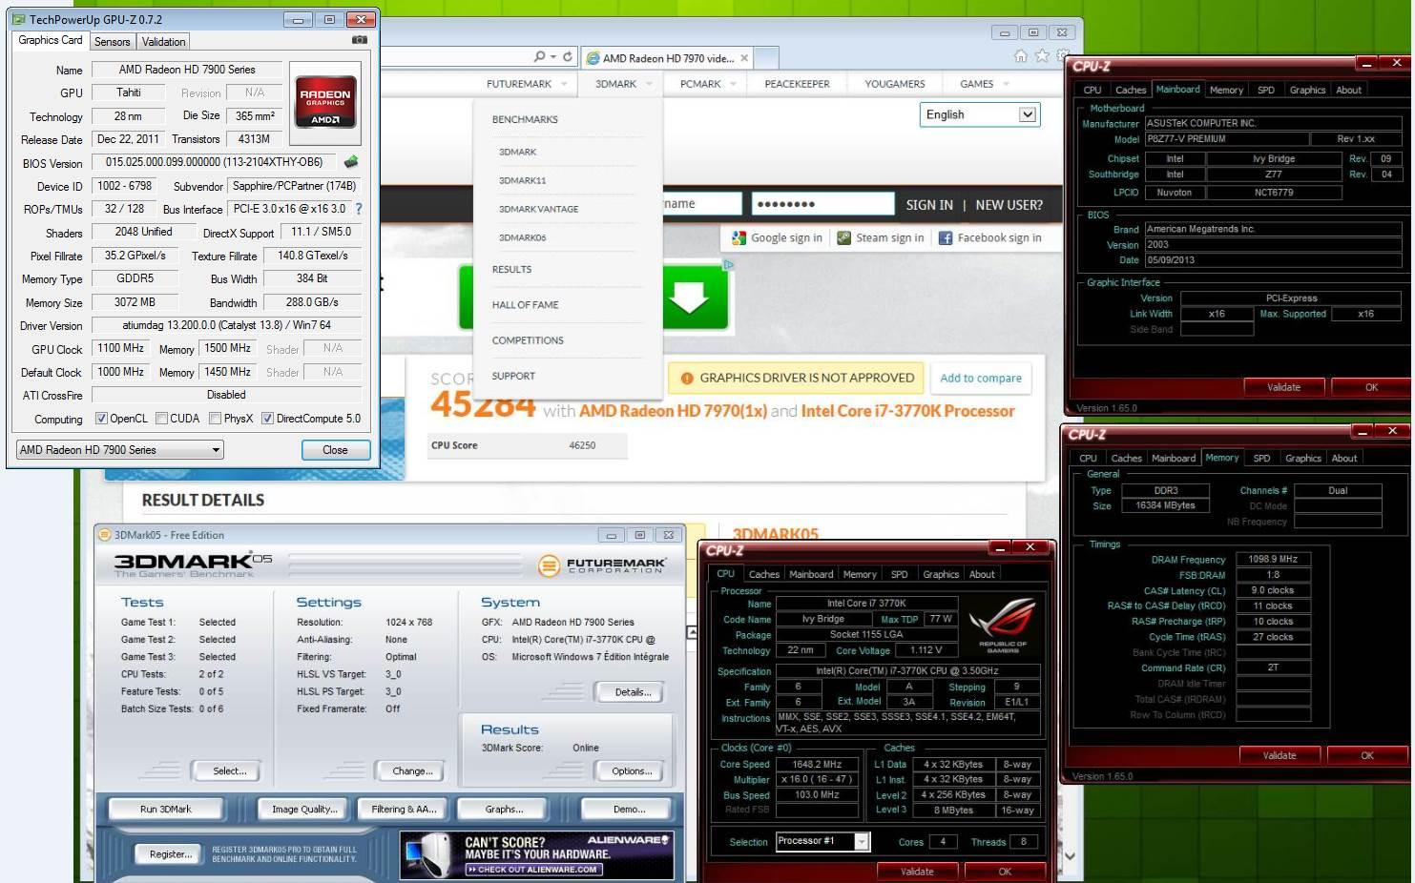Click the AMD Radeon Graphics logo
Image resolution: width=1415 pixels, height=883 pixels.
[x=325, y=101]
